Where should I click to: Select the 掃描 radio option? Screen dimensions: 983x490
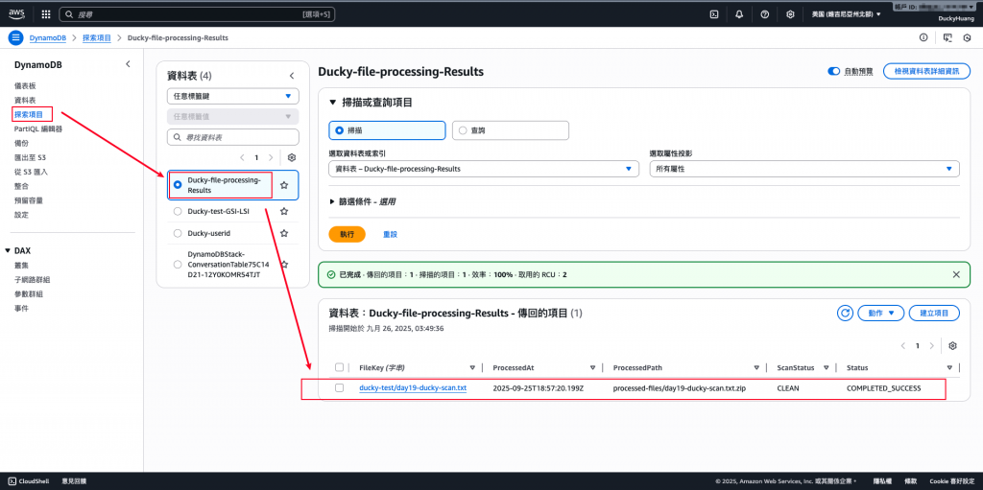[340, 130]
